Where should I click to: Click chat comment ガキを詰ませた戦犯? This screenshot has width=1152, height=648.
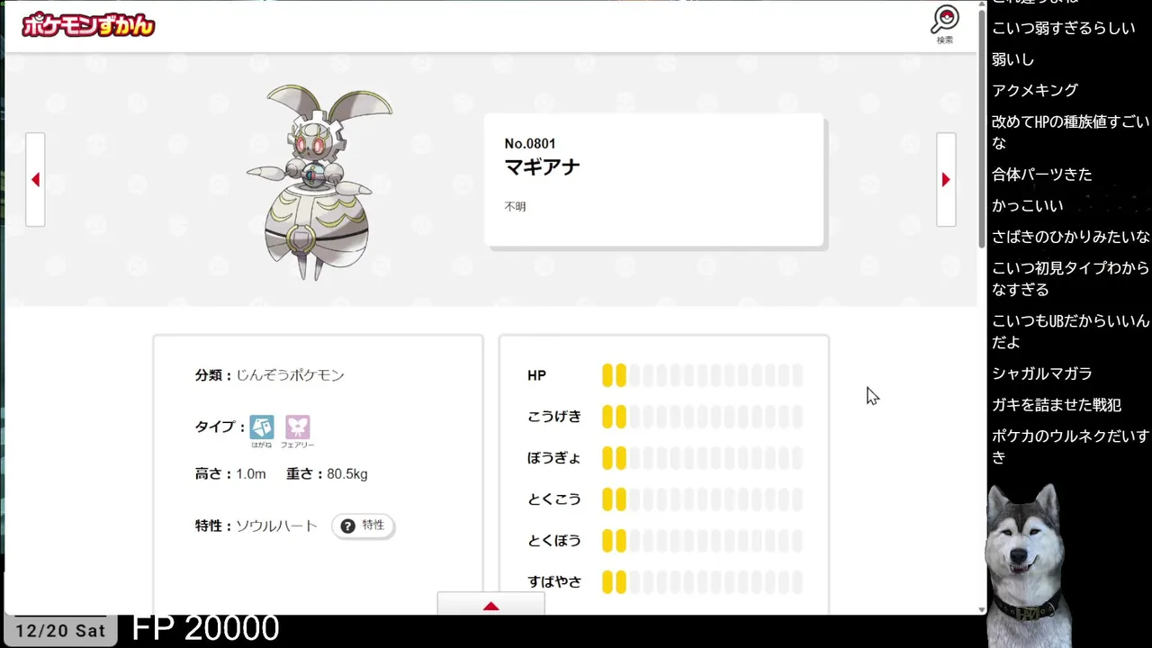[x=1057, y=405]
